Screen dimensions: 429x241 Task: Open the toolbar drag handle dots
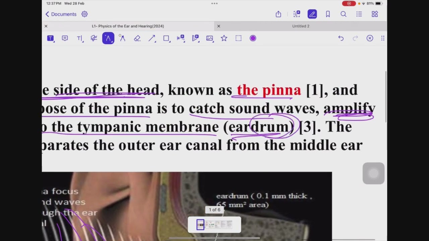pyautogui.click(x=383, y=38)
